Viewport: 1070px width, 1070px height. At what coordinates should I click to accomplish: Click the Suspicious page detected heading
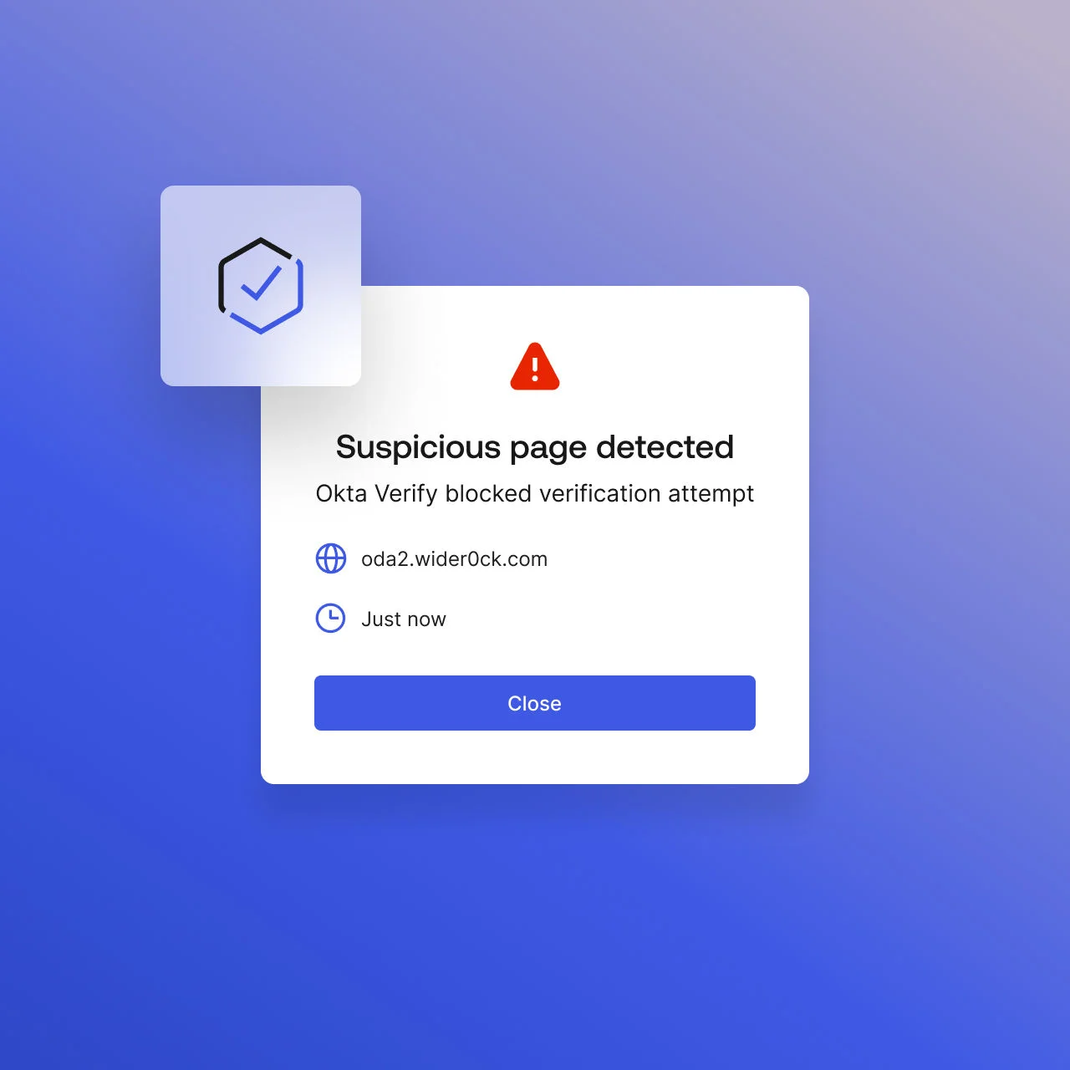click(x=535, y=448)
